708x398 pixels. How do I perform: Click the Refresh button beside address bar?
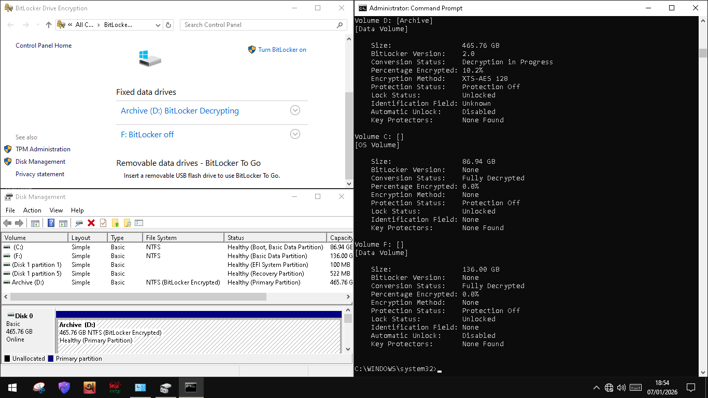(x=168, y=25)
